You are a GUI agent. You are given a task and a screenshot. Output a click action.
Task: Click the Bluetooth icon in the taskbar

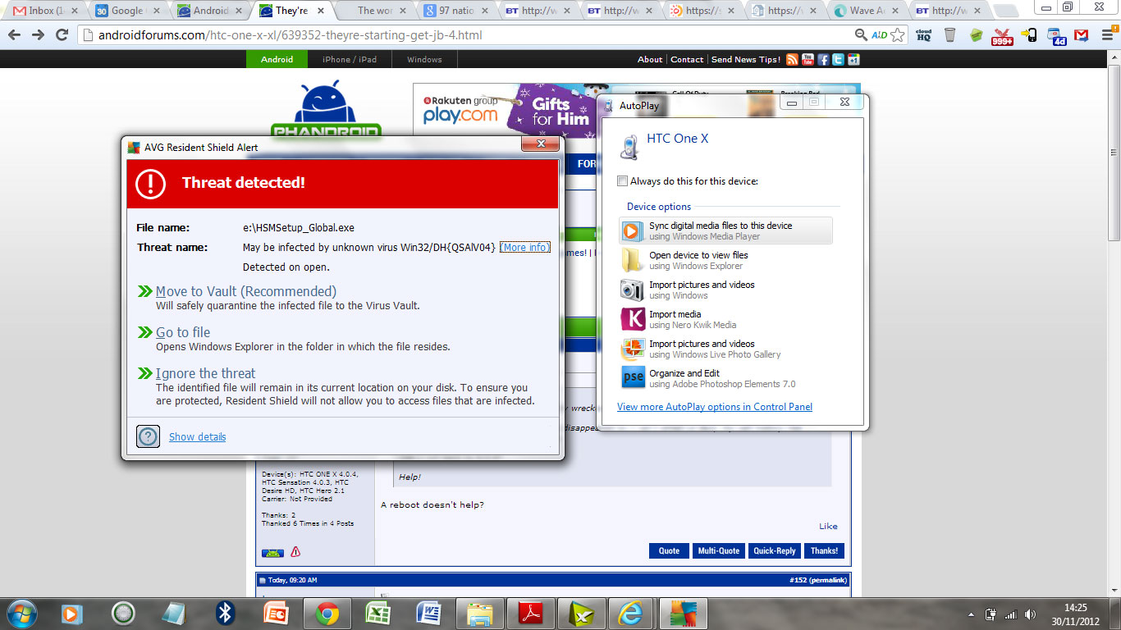225,613
